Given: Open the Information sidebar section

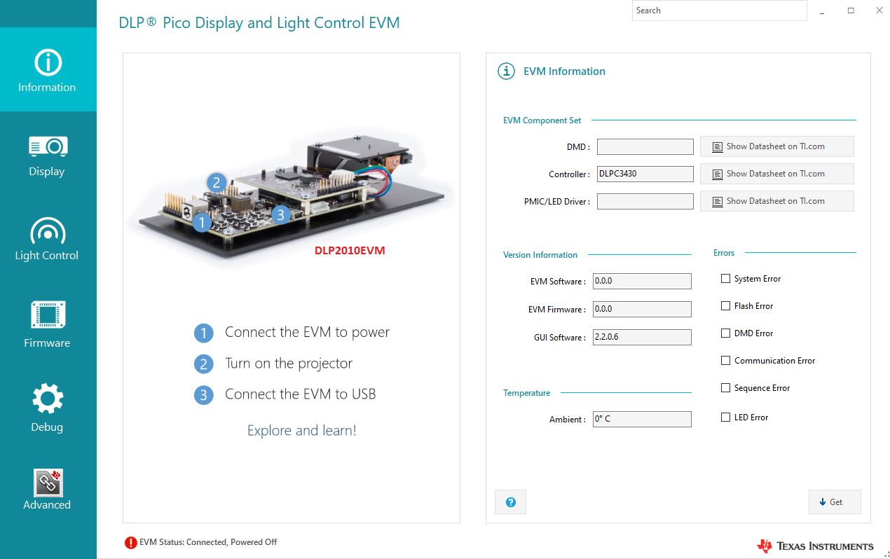Looking at the screenshot, I should point(48,69).
